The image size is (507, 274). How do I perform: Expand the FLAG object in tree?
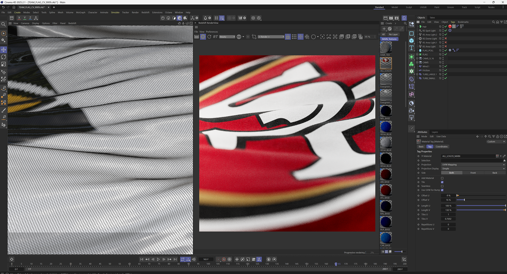point(417,54)
